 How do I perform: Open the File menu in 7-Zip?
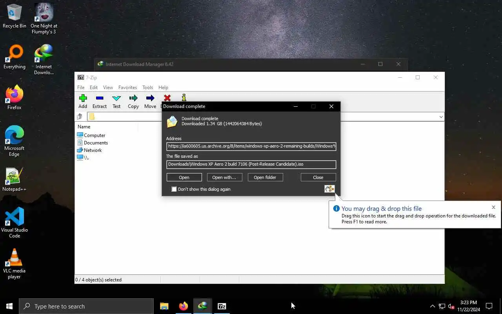coord(81,88)
